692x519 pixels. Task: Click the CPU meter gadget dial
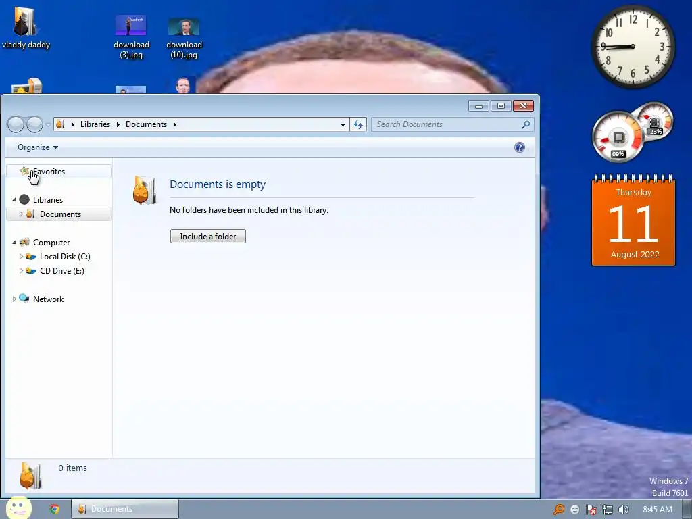coord(618,137)
